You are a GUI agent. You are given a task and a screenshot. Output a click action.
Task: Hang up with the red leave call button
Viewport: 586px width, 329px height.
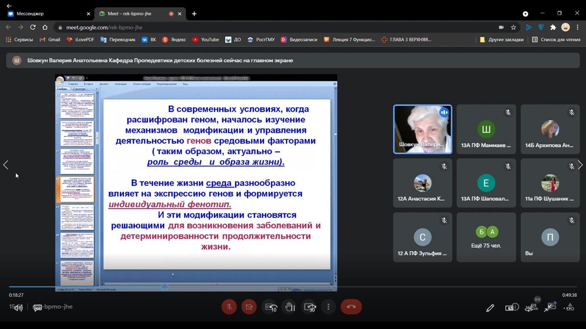click(351, 307)
